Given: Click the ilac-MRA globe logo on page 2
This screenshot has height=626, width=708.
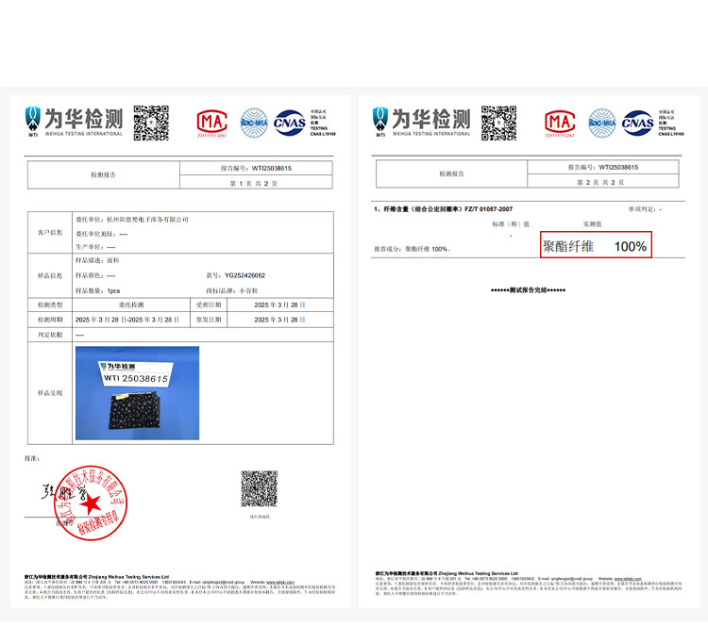Looking at the screenshot, I should click(x=602, y=123).
